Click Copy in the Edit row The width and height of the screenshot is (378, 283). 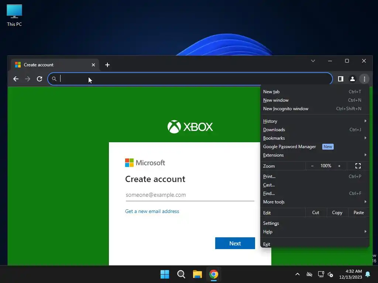[337, 213]
